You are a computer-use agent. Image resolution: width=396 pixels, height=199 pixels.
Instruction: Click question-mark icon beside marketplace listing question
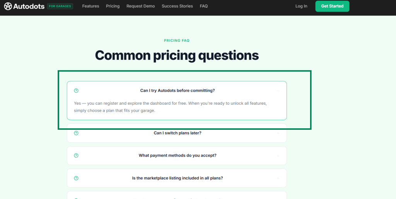click(76, 178)
